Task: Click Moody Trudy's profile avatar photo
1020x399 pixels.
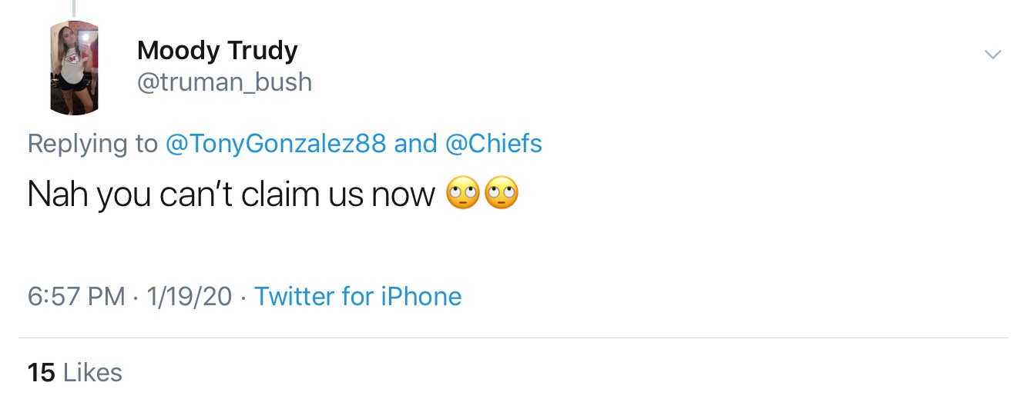Action: pyautogui.click(x=74, y=68)
